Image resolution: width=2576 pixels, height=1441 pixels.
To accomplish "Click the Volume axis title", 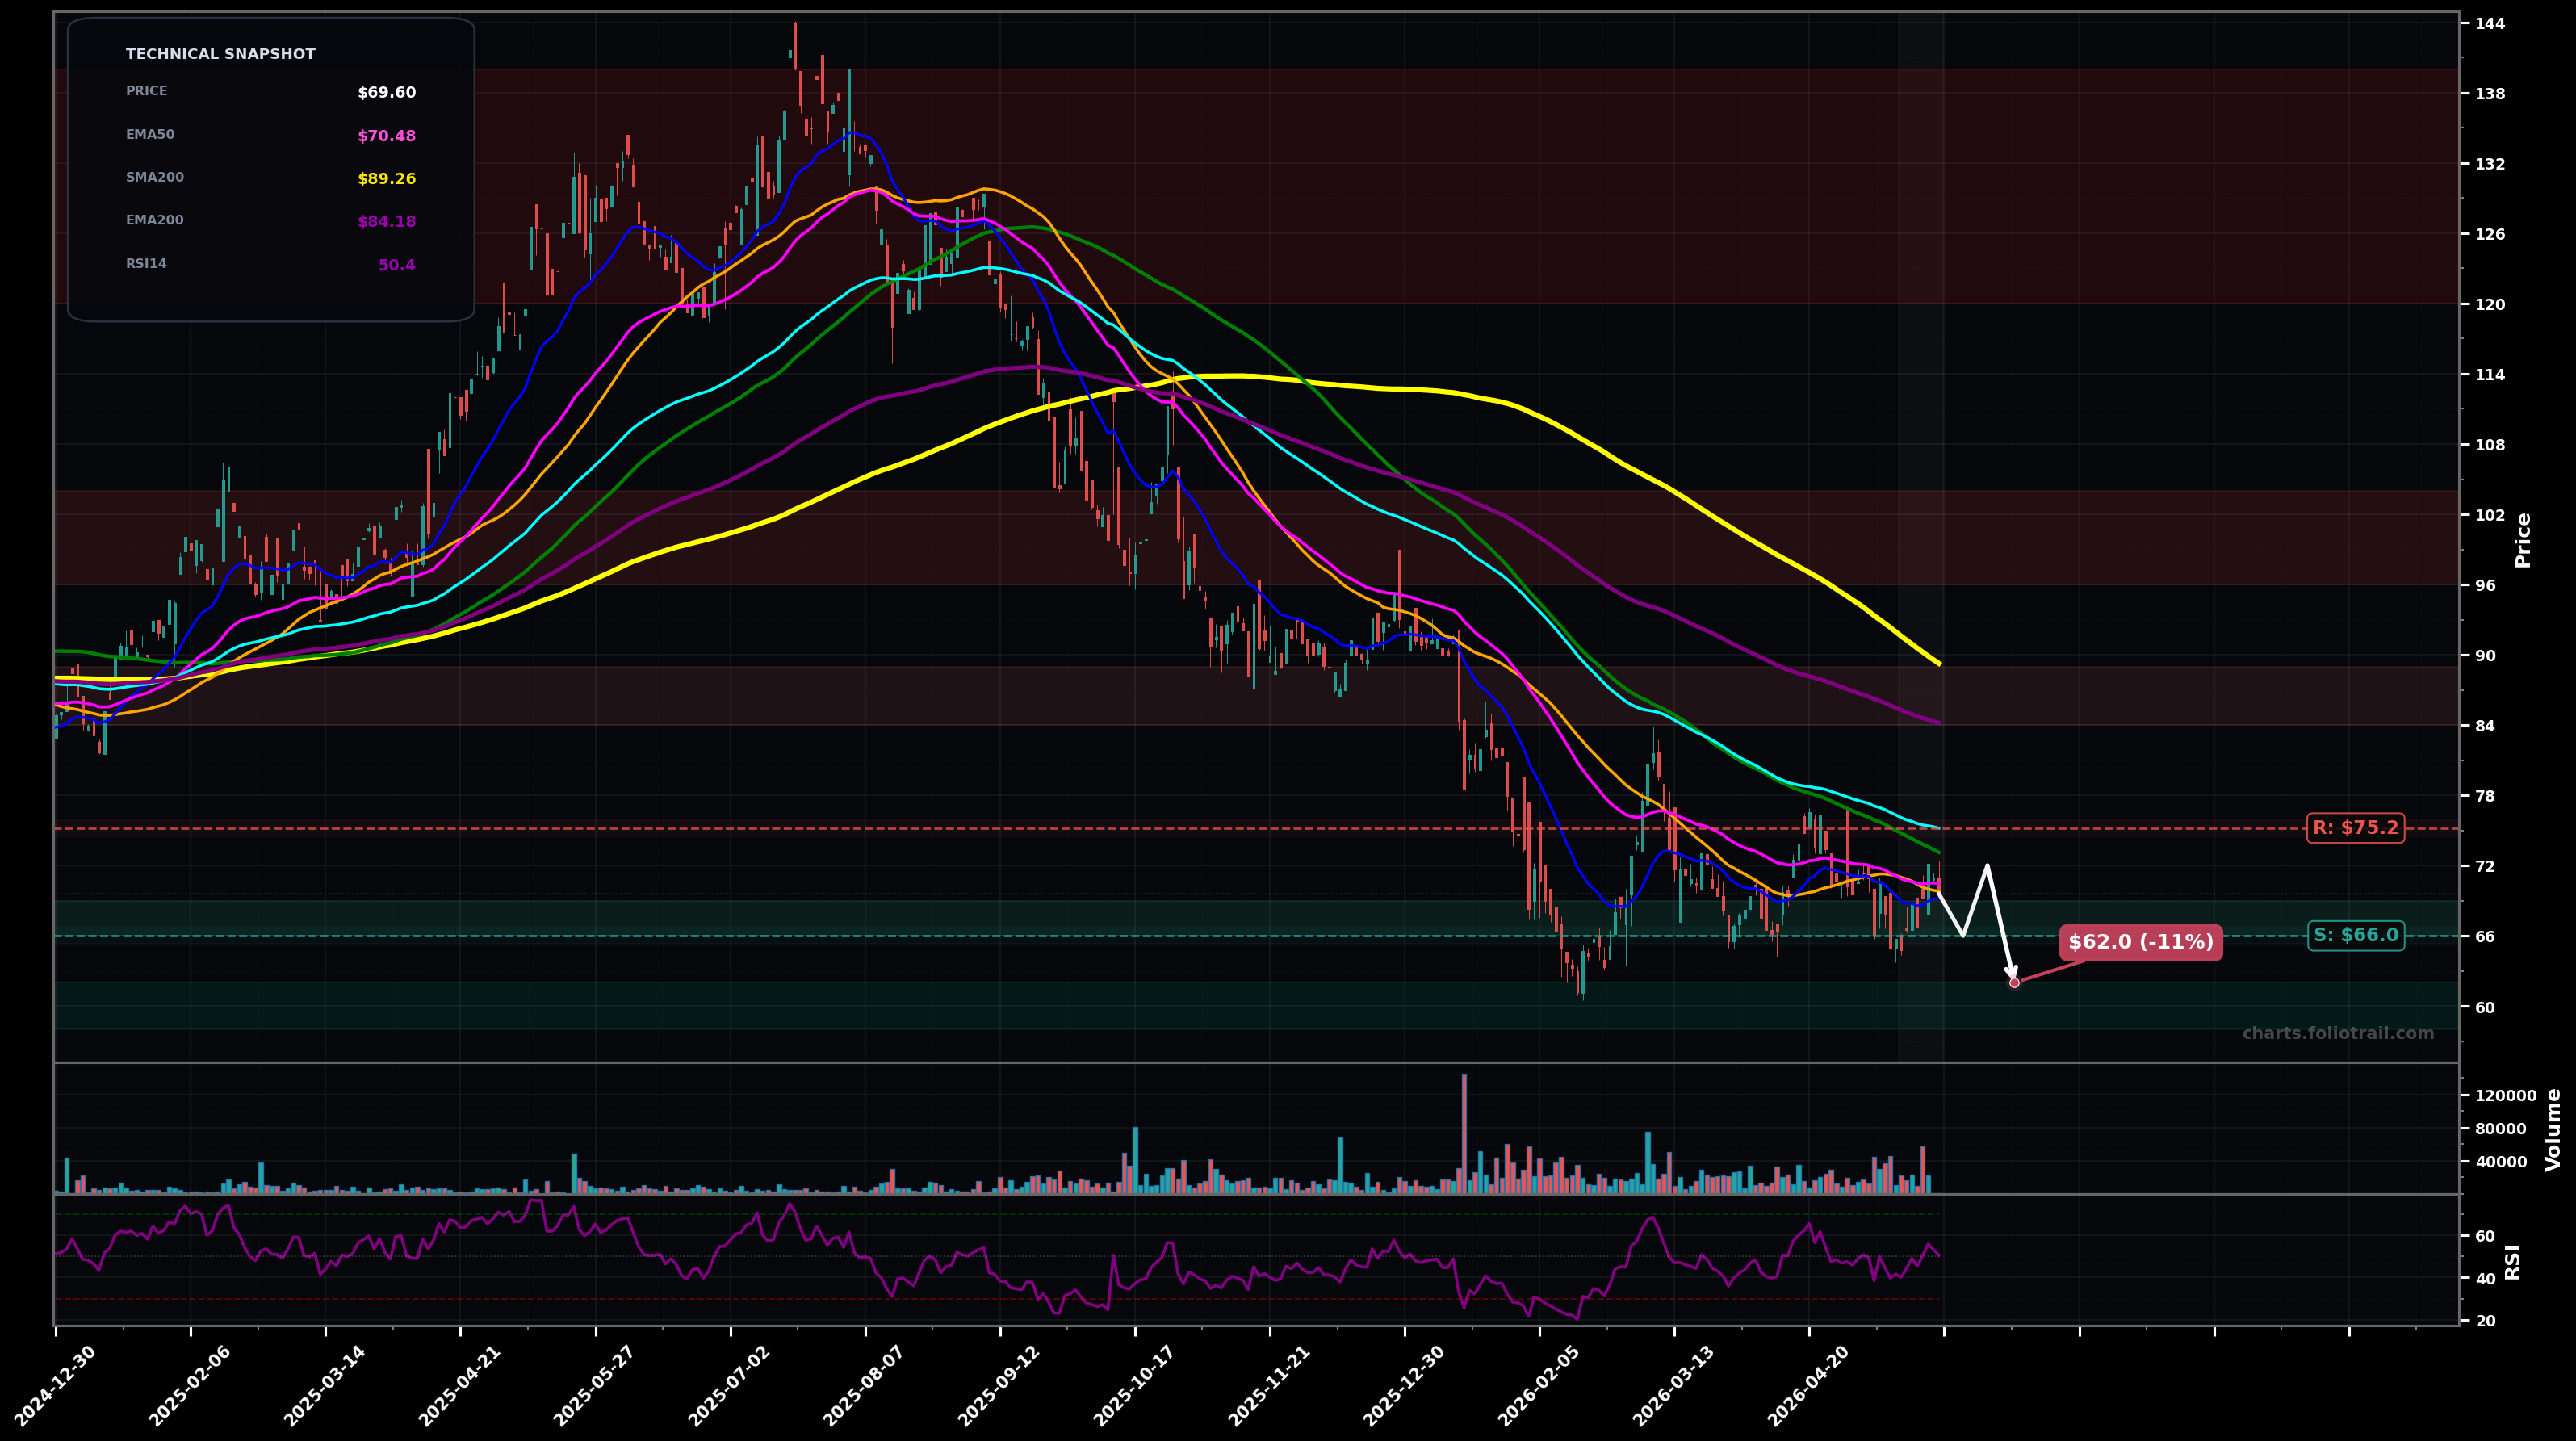I will [2553, 1129].
